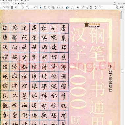
Task: Print the document with the printer icon
Action: [12, 8]
